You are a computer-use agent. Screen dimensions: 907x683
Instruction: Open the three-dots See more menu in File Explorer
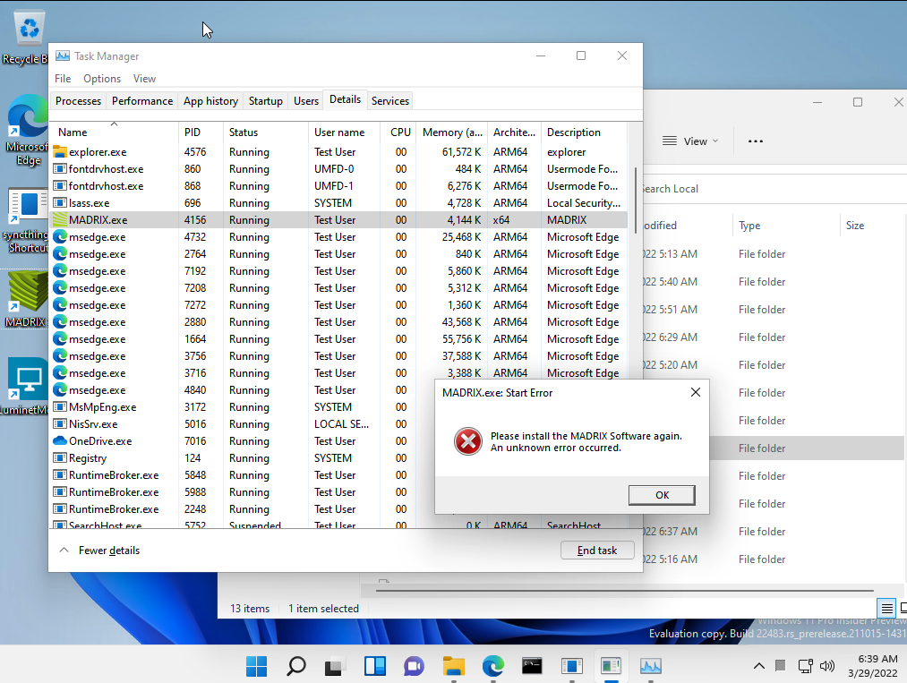coord(756,141)
